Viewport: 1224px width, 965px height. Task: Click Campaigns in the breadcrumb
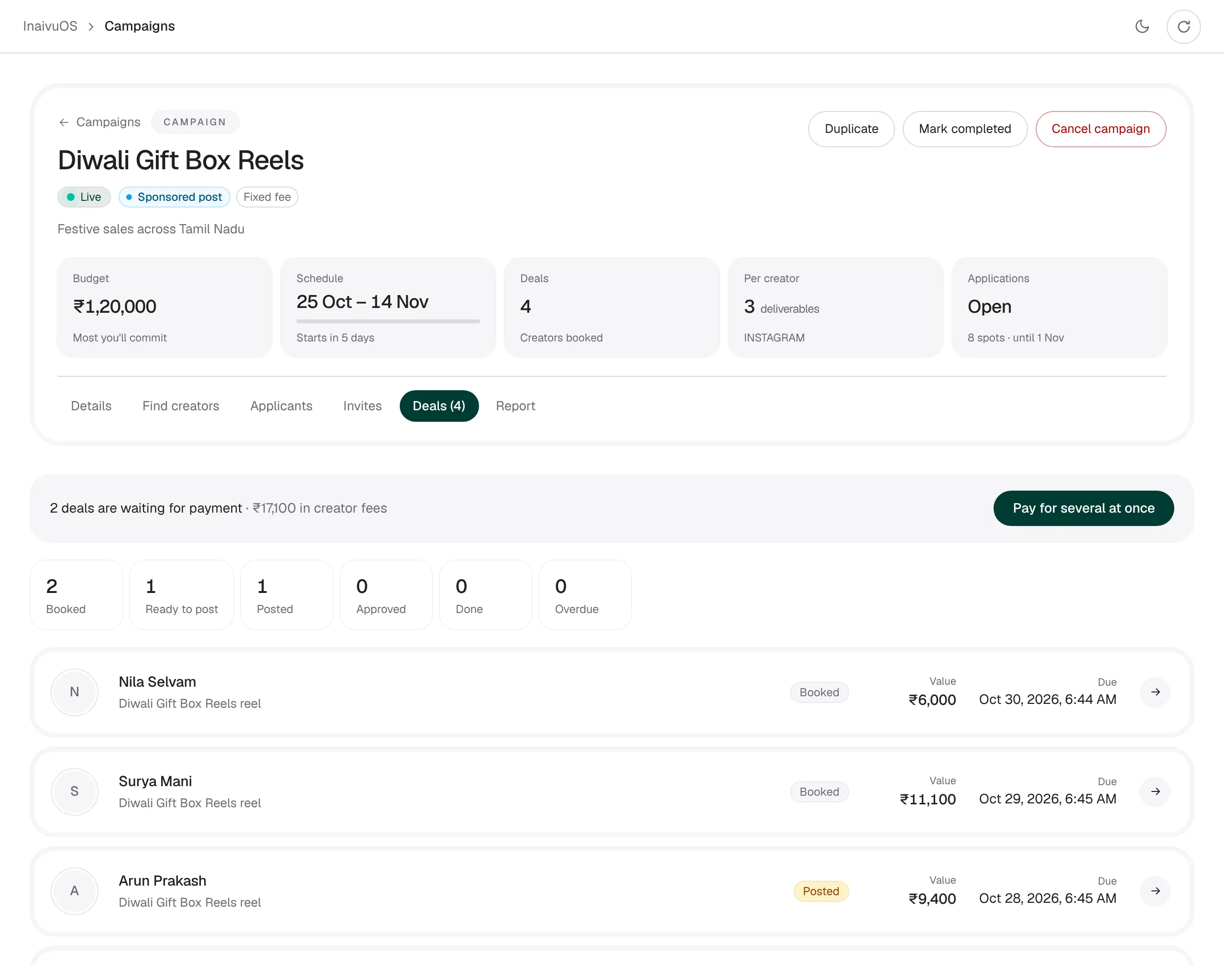point(140,26)
